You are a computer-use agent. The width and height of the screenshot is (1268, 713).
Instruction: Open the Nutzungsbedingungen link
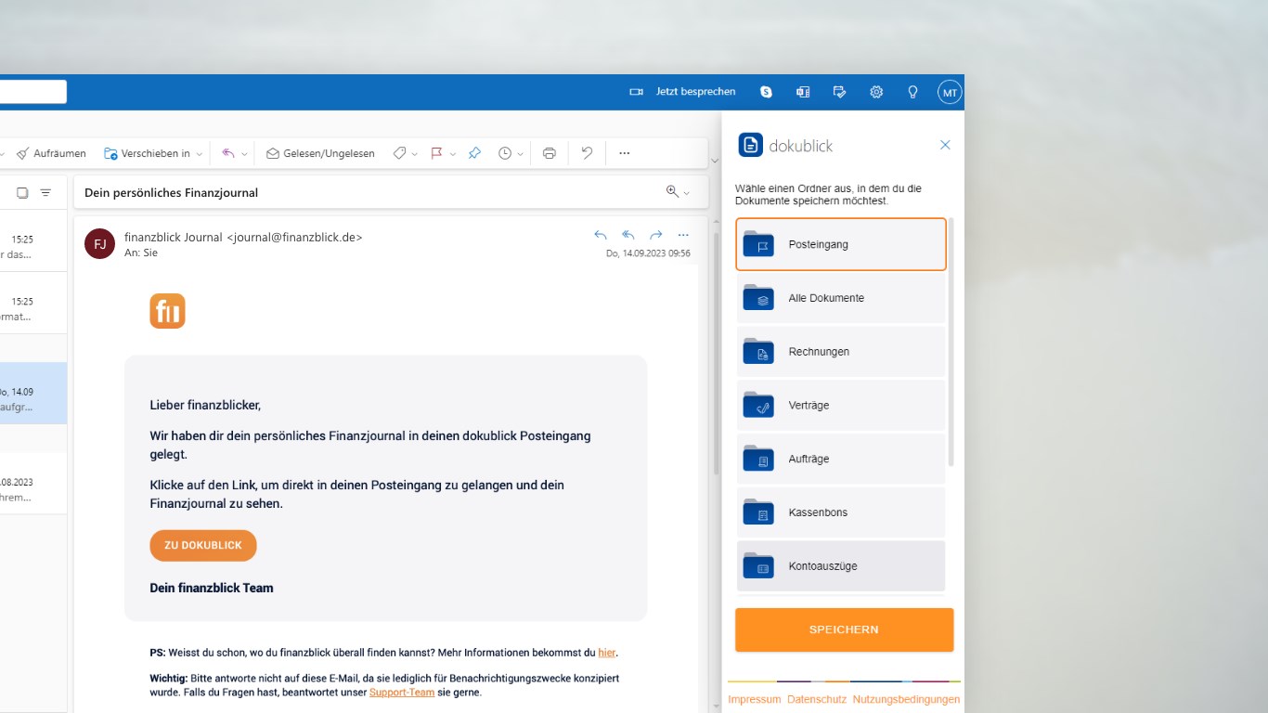906,699
